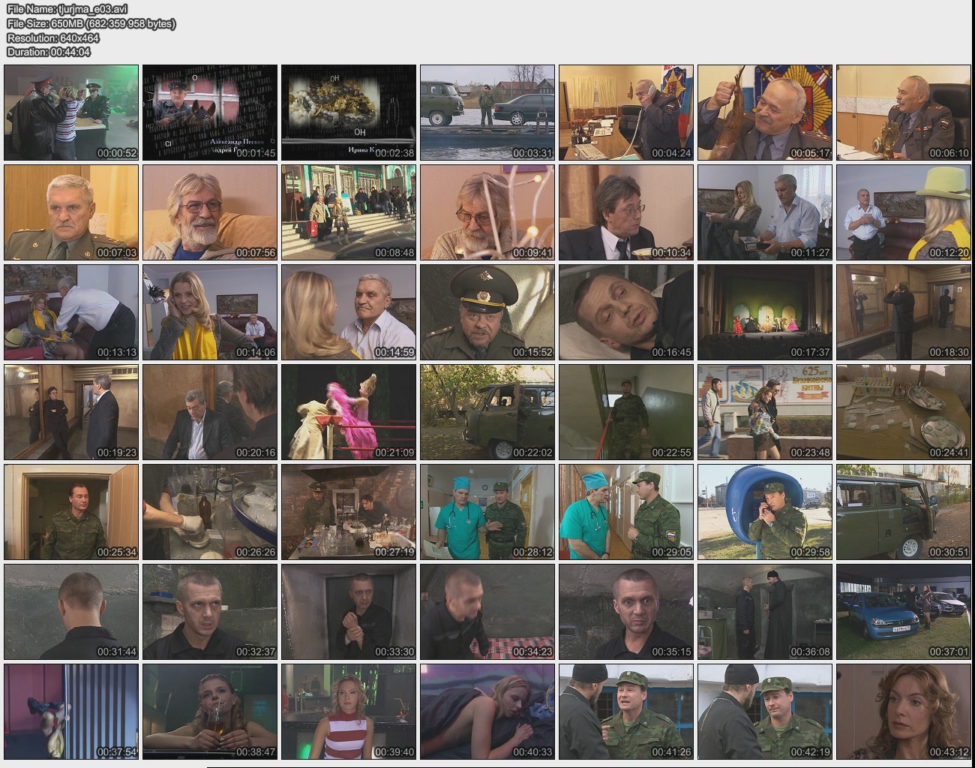Select the thumbnail at 00:31:44
The image size is (975, 768).
click(x=71, y=612)
